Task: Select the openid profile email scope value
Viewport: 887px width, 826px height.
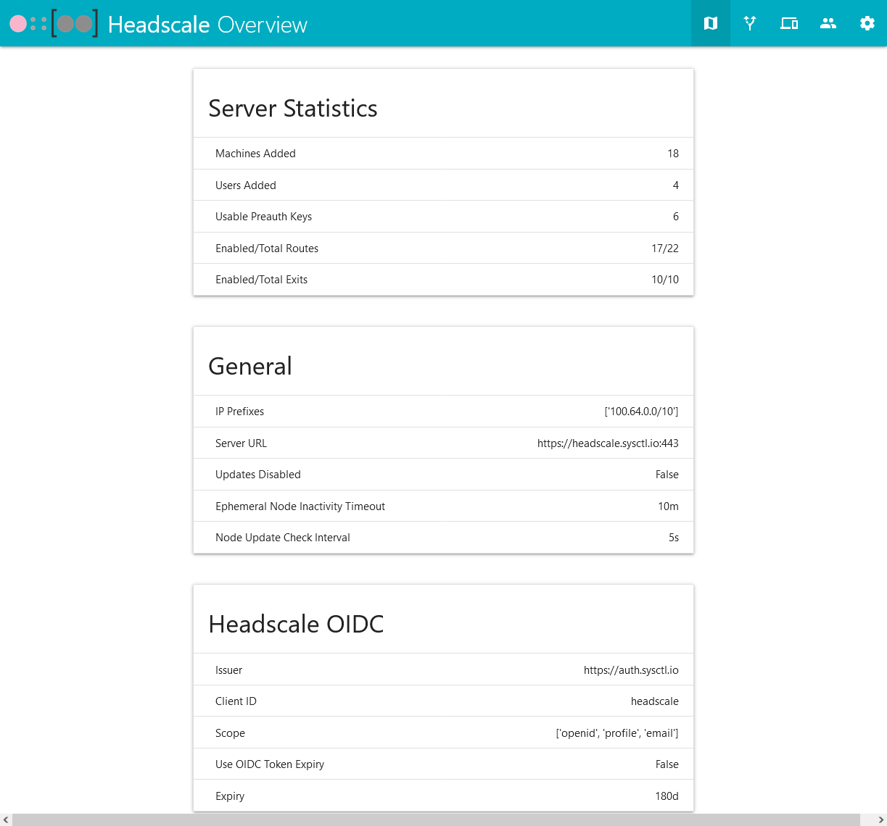Action: (617, 733)
